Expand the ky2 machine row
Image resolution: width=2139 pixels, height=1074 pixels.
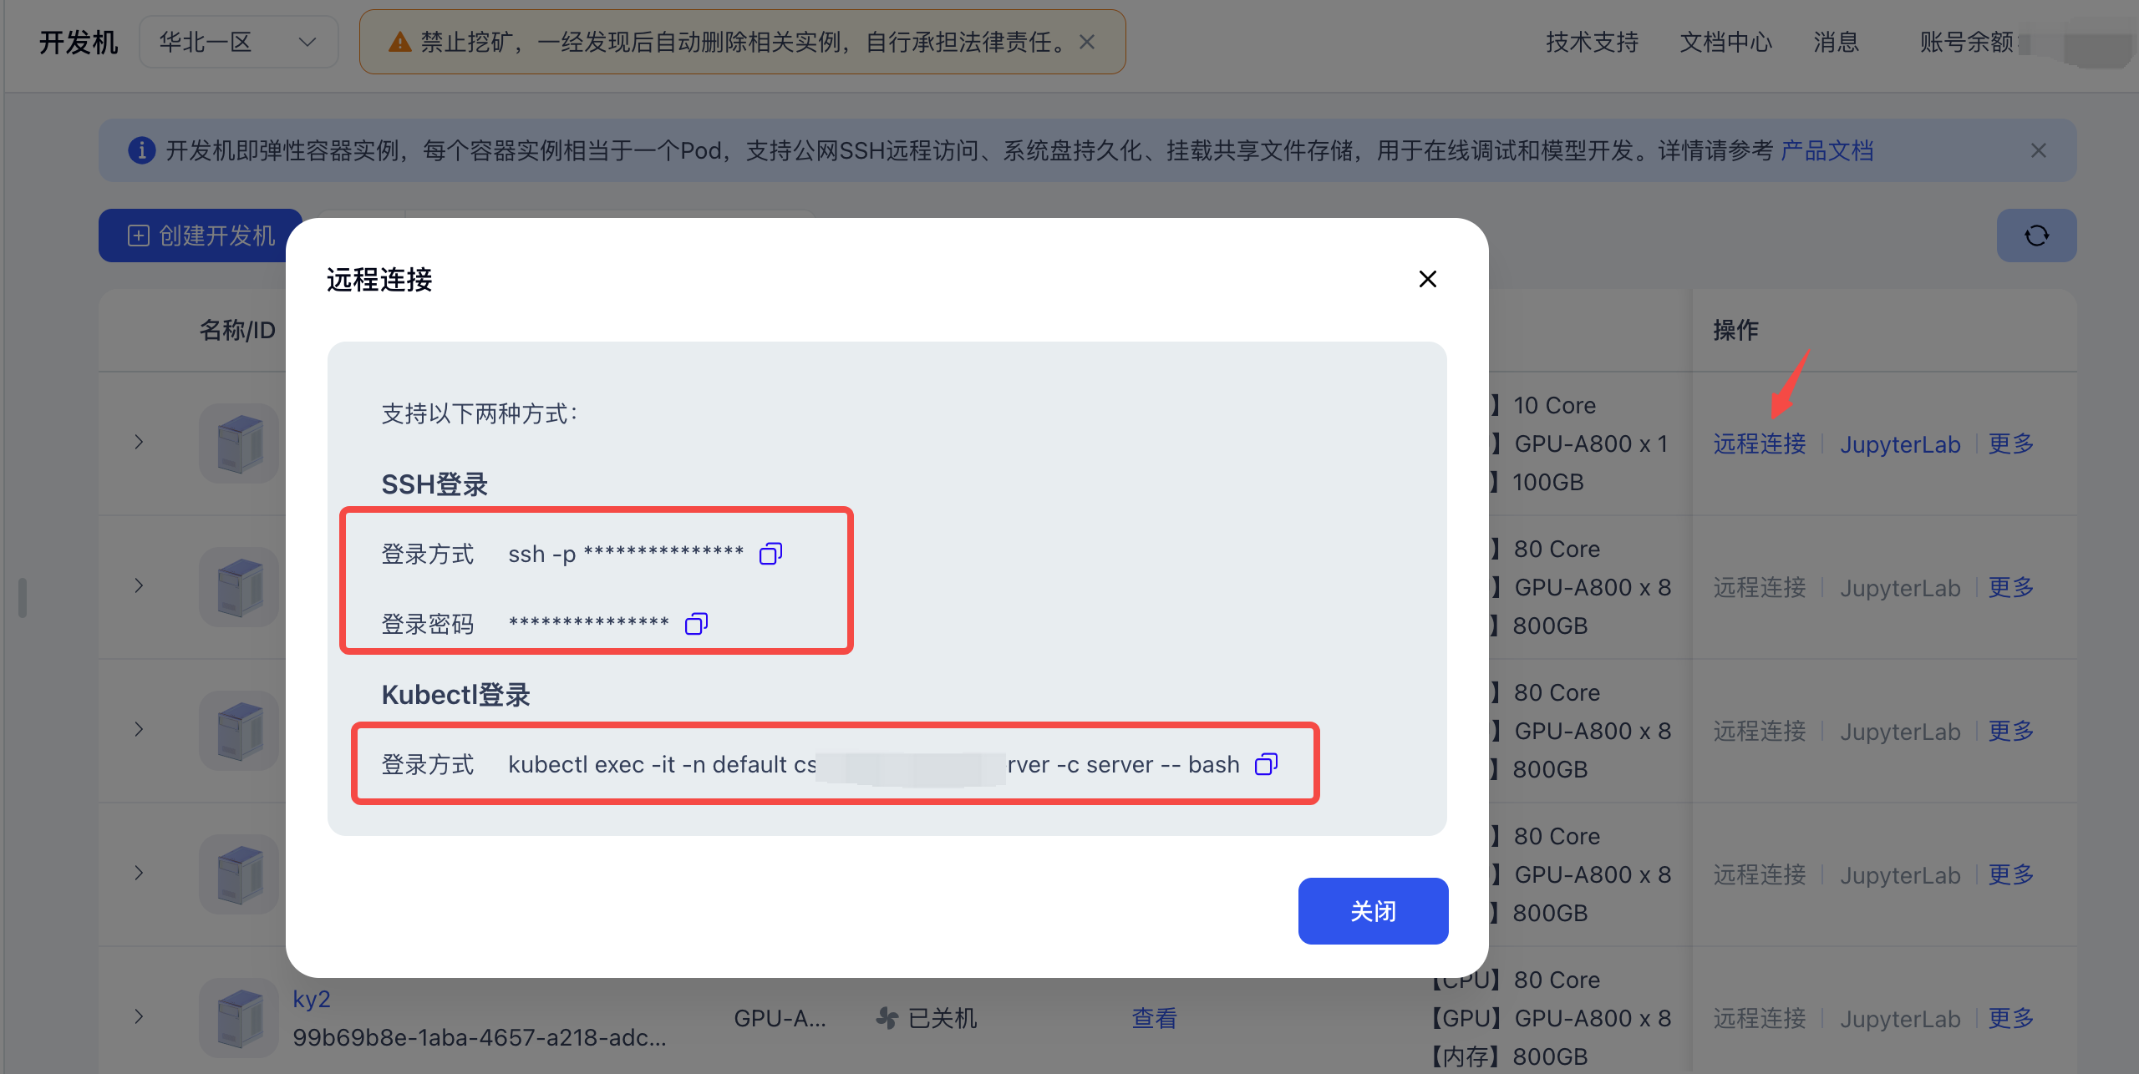[x=139, y=1017]
